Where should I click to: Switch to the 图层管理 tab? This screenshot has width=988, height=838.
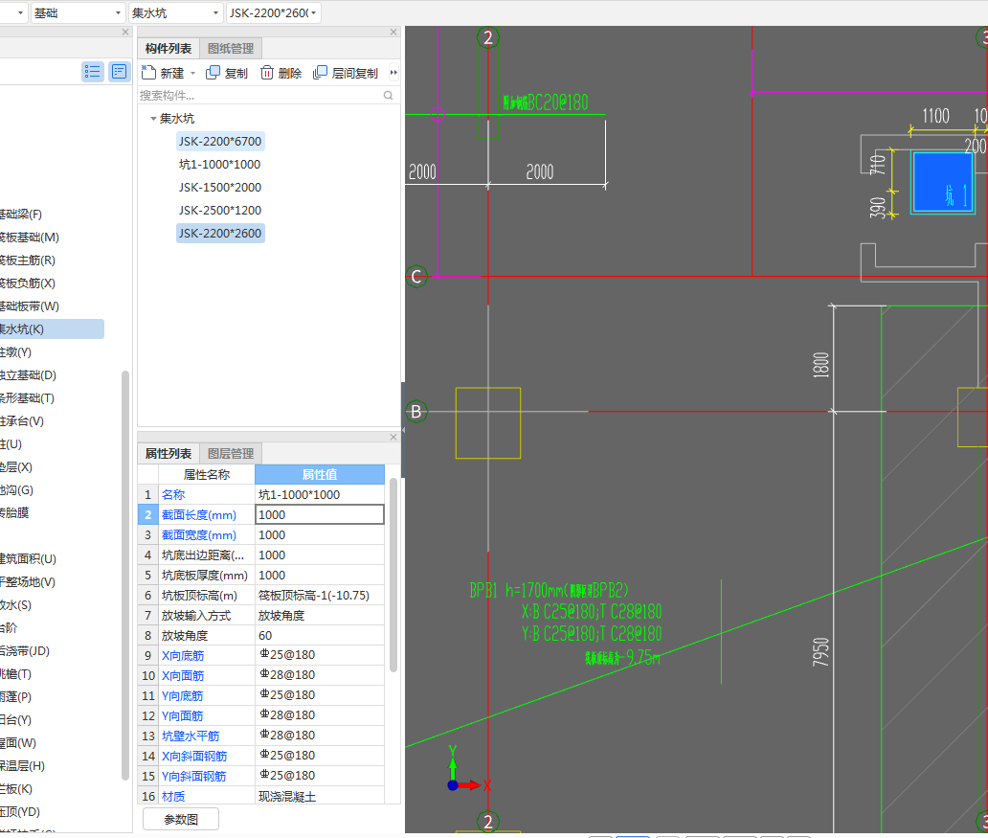[x=231, y=453]
